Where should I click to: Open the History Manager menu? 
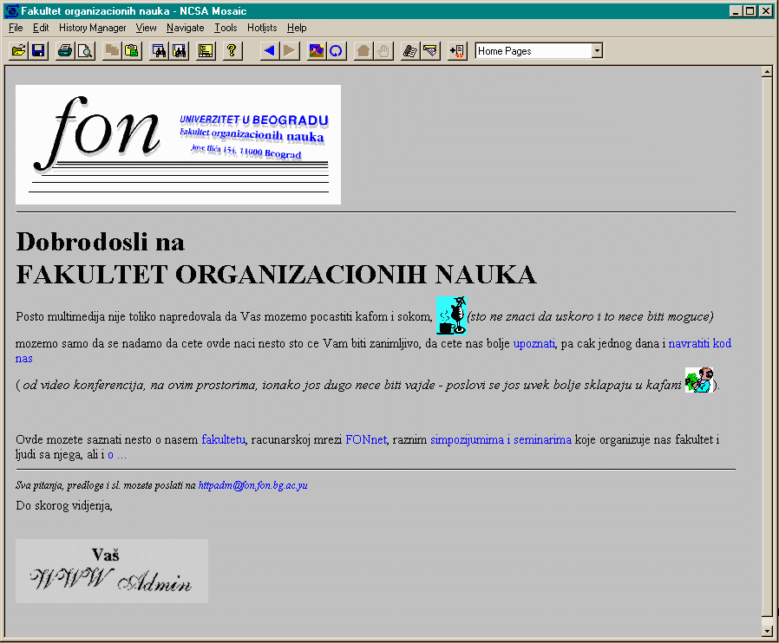[x=93, y=28]
